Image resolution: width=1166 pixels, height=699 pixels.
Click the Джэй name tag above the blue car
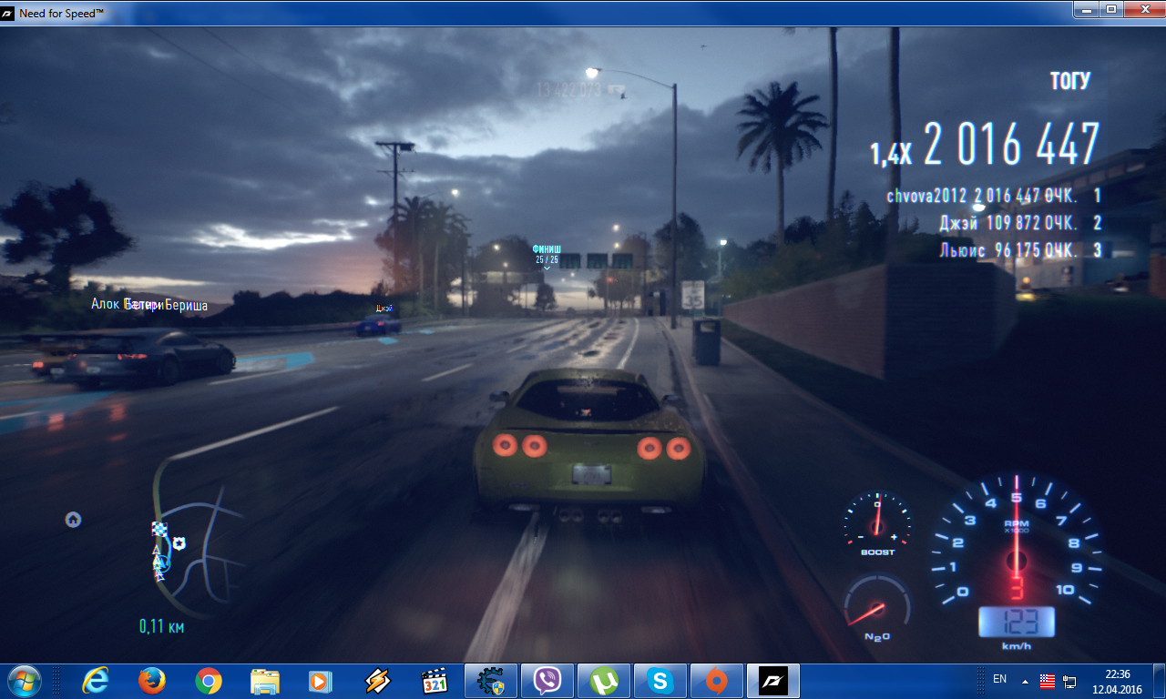(x=385, y=309)
